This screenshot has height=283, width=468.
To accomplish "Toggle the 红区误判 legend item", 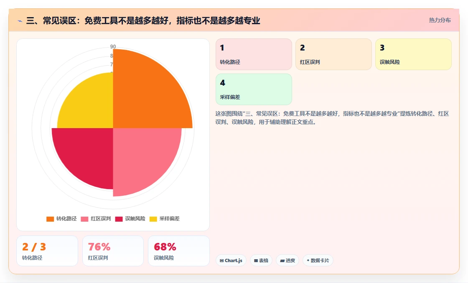I will 96,219.
